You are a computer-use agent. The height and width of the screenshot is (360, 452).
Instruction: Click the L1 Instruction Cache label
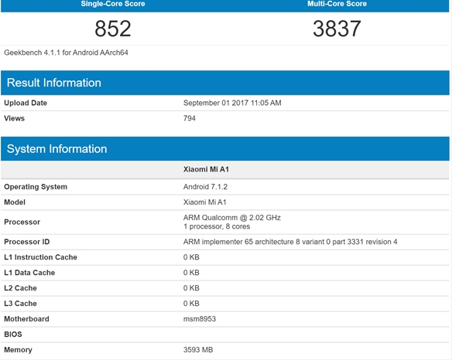[x=40, y=257]
